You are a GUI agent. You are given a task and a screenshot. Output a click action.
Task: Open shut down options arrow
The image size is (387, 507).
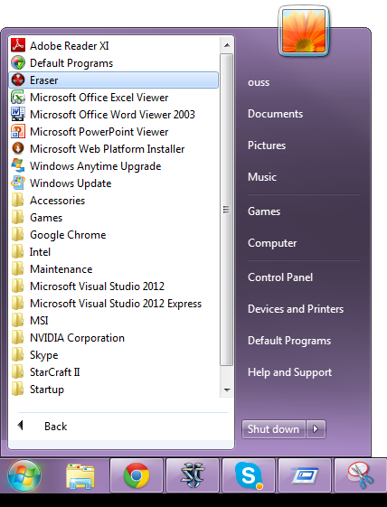pyautogui.click(x=316, y=429)
